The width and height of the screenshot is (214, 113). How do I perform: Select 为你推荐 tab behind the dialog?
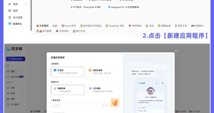(35, 111)
